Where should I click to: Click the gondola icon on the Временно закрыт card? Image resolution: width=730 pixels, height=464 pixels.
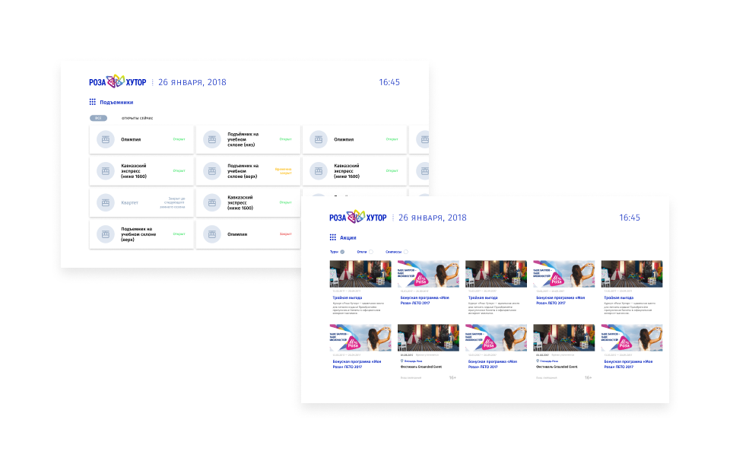(212, 171)
